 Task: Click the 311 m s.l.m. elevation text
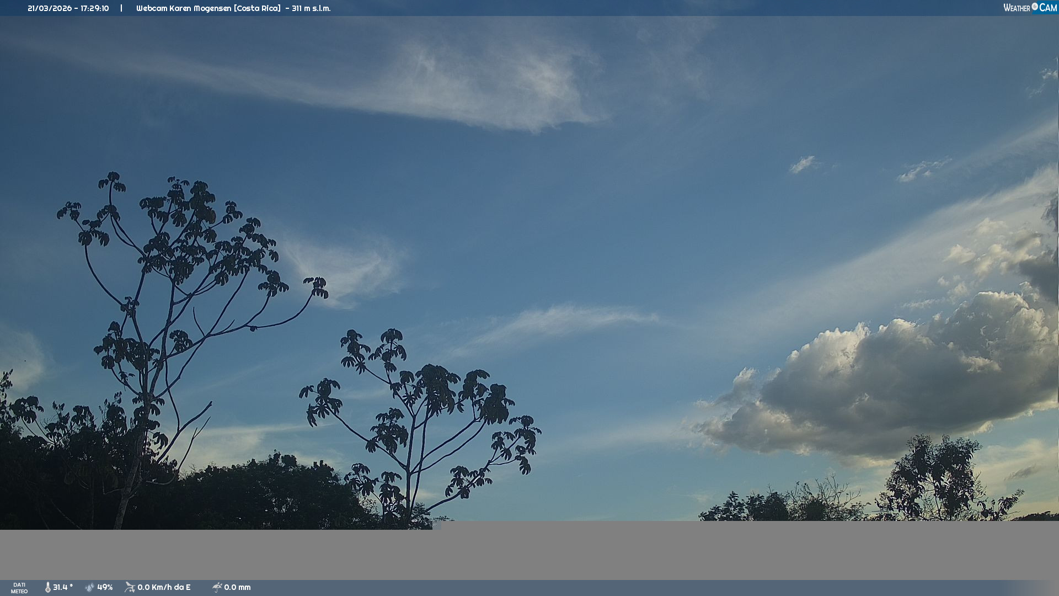[311, 8]
